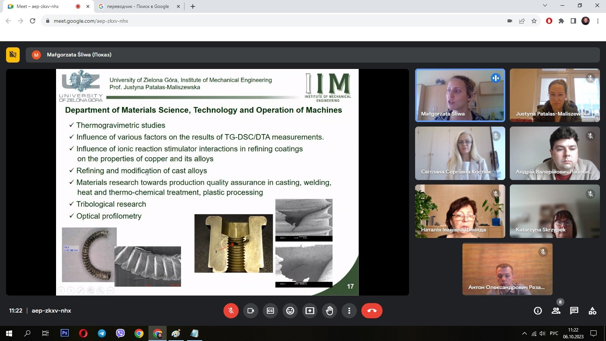Open more options three-dot menu
The width and height of the screenshot is (606, 341).
pyautogui.click(x=349, y=311)
